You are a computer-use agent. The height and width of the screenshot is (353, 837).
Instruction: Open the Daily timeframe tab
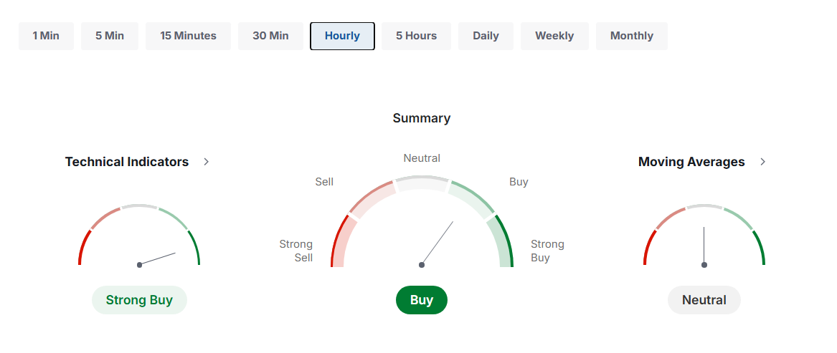point(486,36)
